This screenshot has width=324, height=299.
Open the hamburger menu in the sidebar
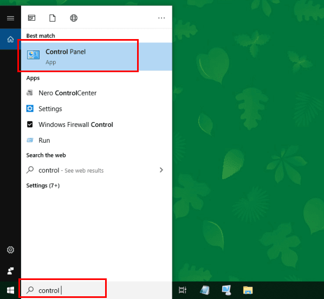[x=10, y=18]
